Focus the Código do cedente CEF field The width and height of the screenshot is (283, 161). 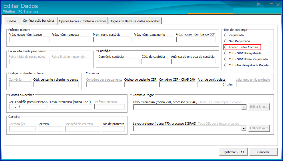141,84
